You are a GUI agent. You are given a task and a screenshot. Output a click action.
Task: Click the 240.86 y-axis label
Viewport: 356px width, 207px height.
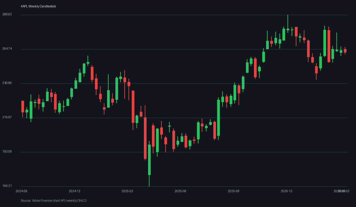coord(8,83)
